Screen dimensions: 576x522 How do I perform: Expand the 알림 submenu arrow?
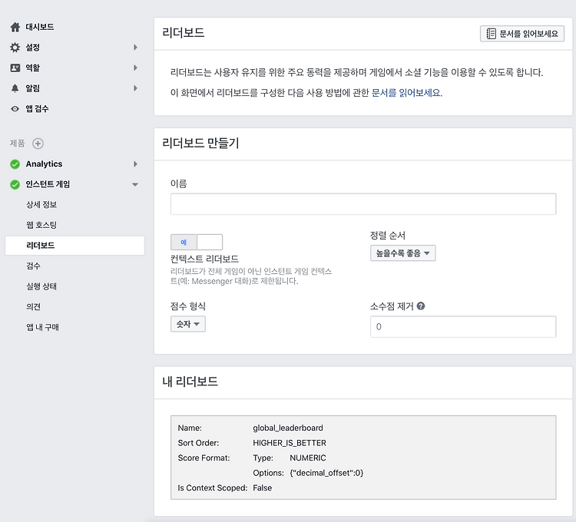pos(135,88)
